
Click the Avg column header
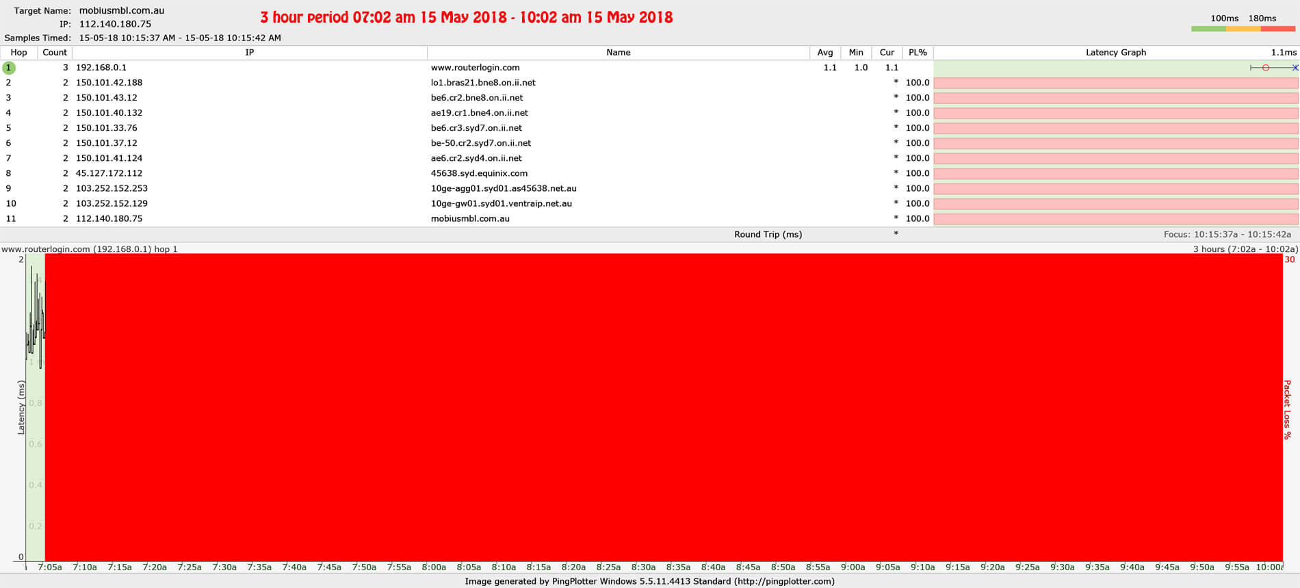pos(825,52)
